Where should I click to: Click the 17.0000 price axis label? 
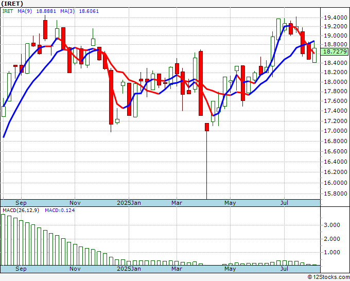(336, 131)
